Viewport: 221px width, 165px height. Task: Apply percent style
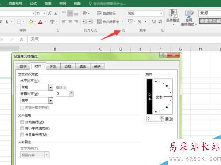click(x=140, y=22)
